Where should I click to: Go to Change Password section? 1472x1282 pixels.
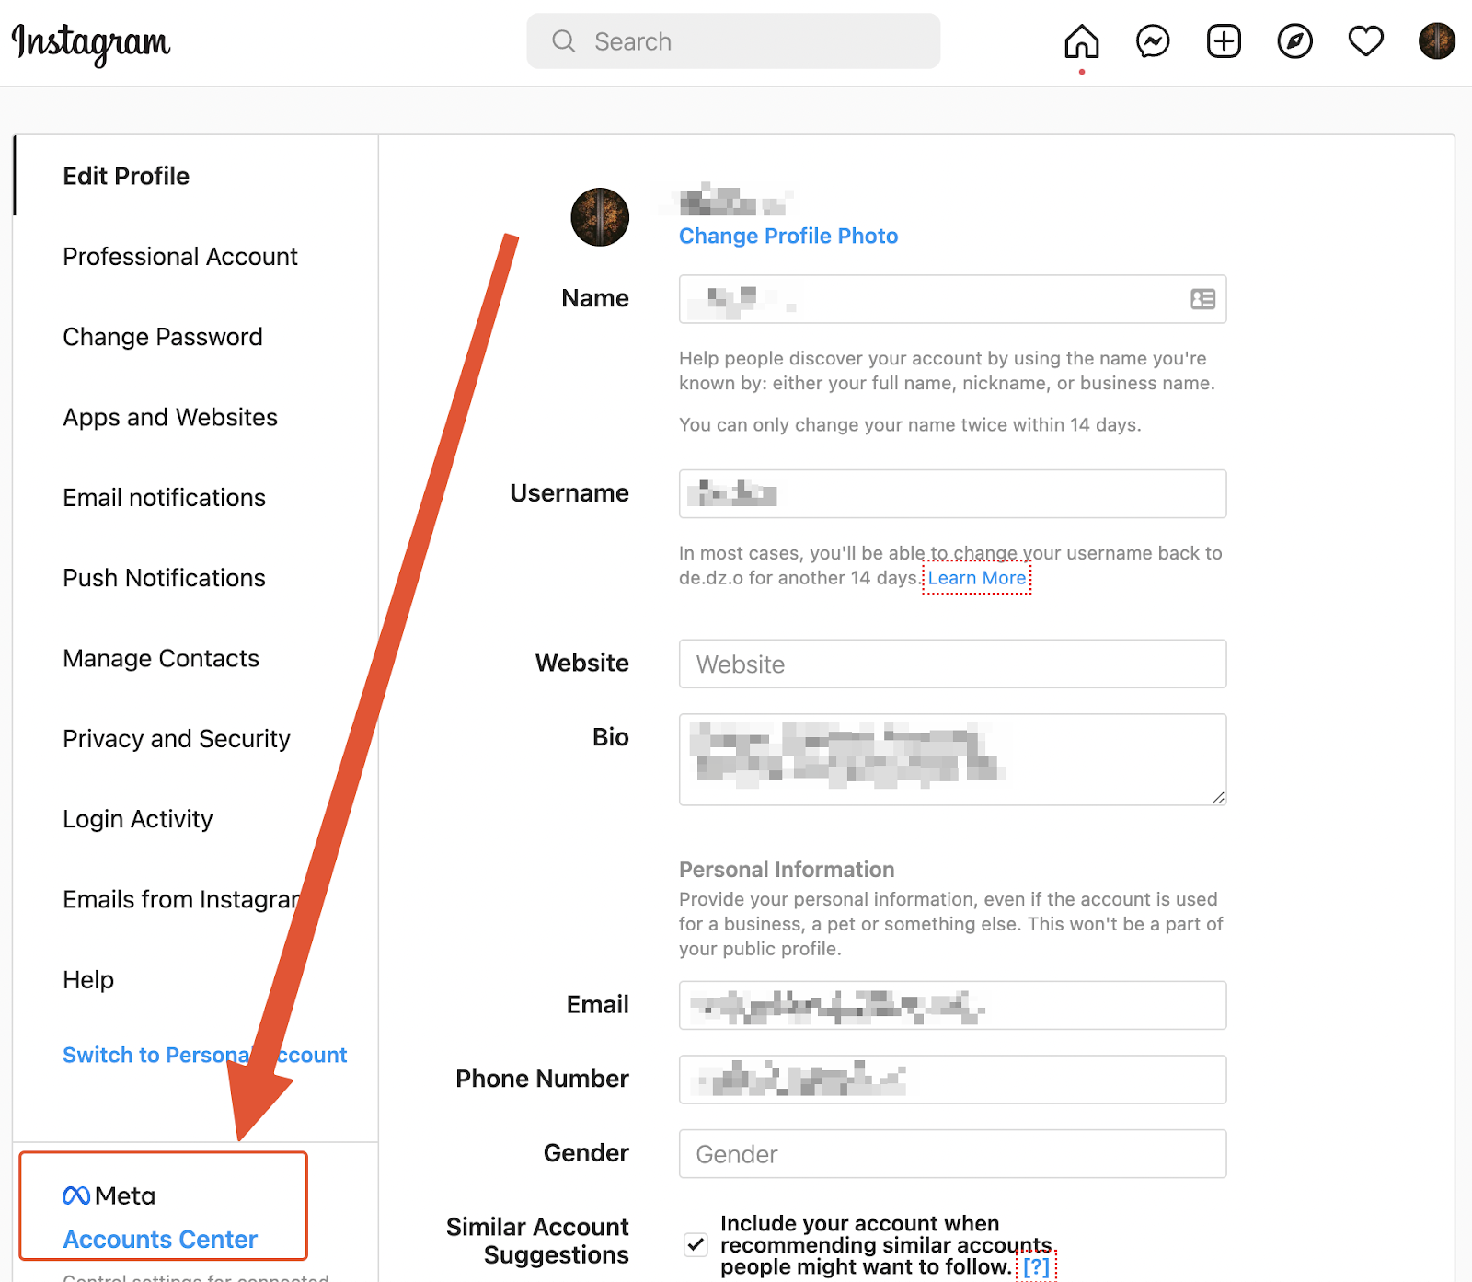click(x=163, y=337)
